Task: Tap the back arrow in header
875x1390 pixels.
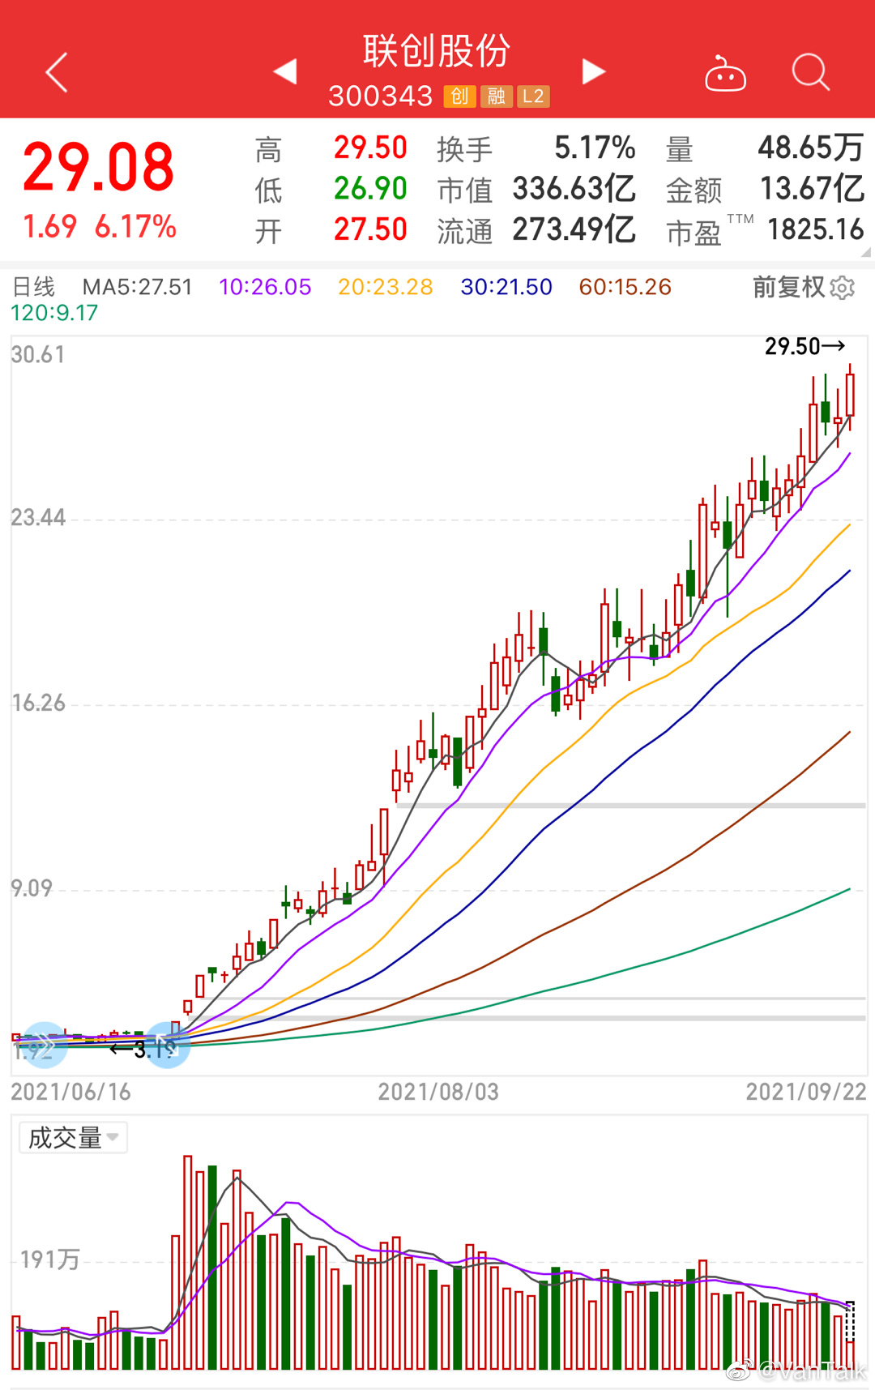Action: tap(56, 73)
